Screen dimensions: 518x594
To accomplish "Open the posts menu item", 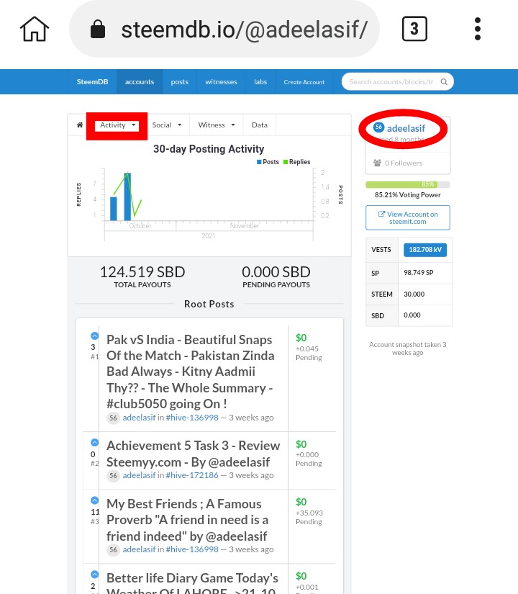I will click(179, 82).
